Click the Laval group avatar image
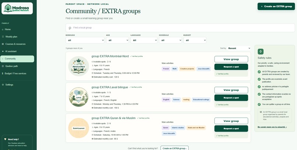 [78, 97]
